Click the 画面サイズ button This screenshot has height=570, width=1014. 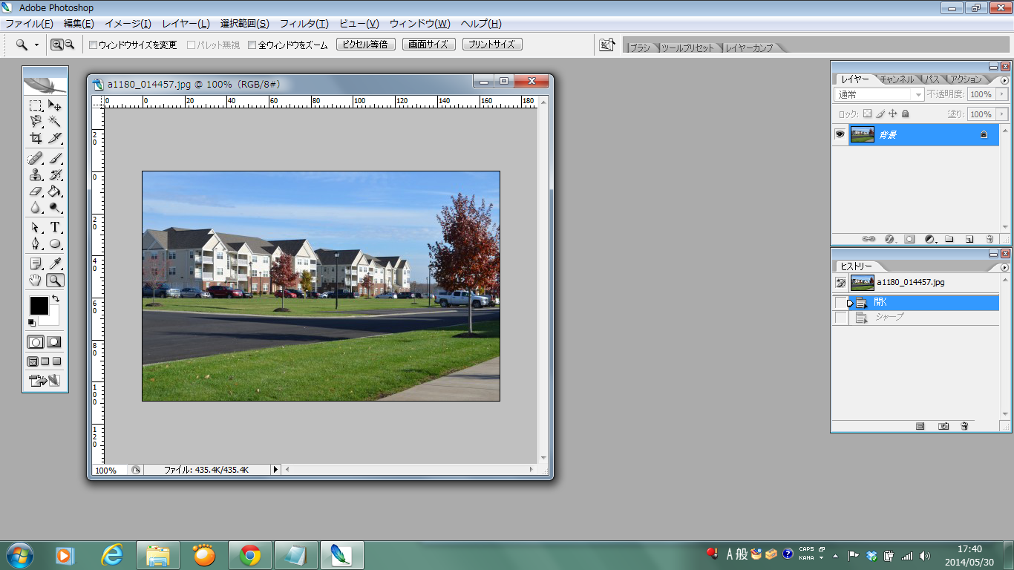pyautogui.click(x=429, y=45)
